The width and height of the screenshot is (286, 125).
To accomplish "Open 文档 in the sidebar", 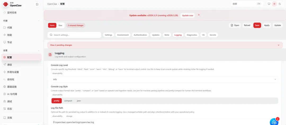I will click(x=21, y=118).
